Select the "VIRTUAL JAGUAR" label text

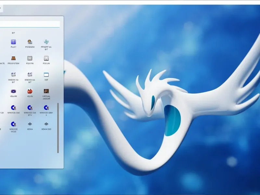(x=46, y=97)
